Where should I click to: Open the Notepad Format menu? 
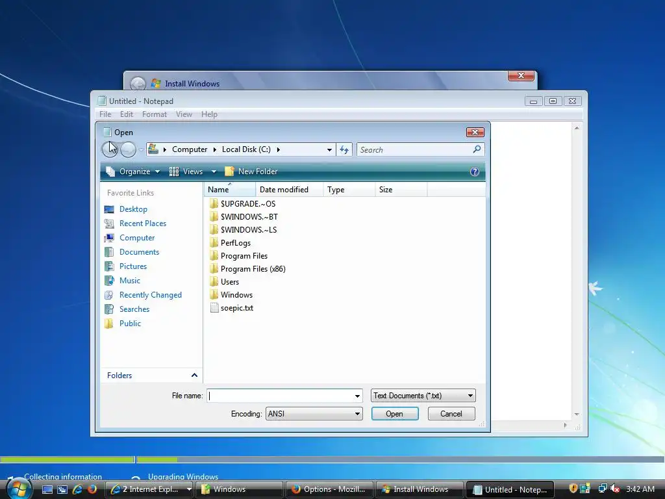pos(155,114)
